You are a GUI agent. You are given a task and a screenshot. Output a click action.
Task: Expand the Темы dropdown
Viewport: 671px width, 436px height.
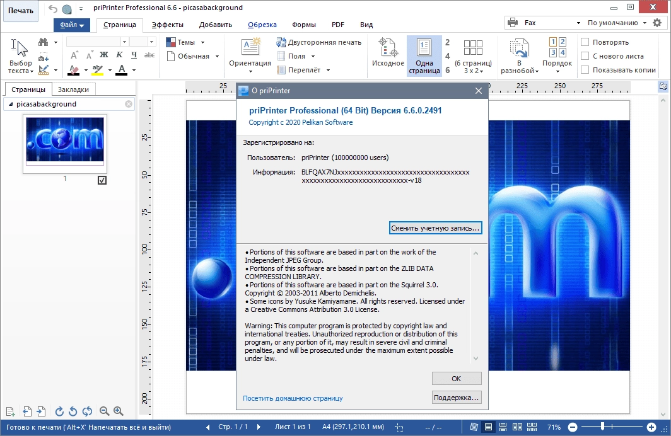tap(203, 42)
